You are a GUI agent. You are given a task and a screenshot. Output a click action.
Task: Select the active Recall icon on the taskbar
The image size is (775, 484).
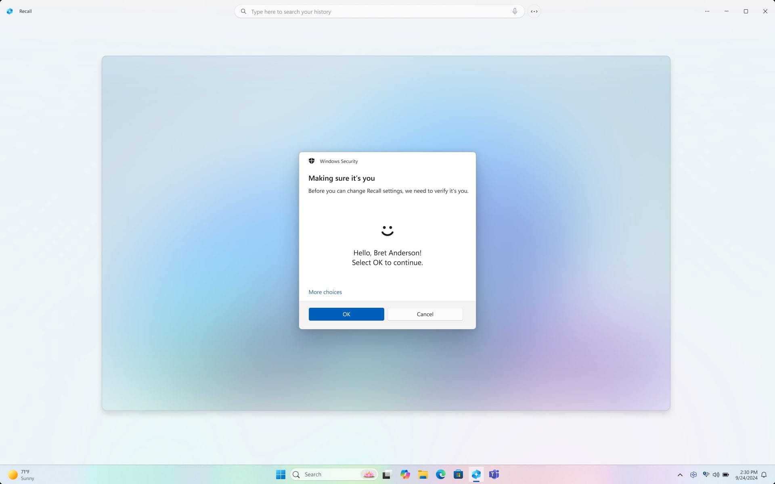476,474
